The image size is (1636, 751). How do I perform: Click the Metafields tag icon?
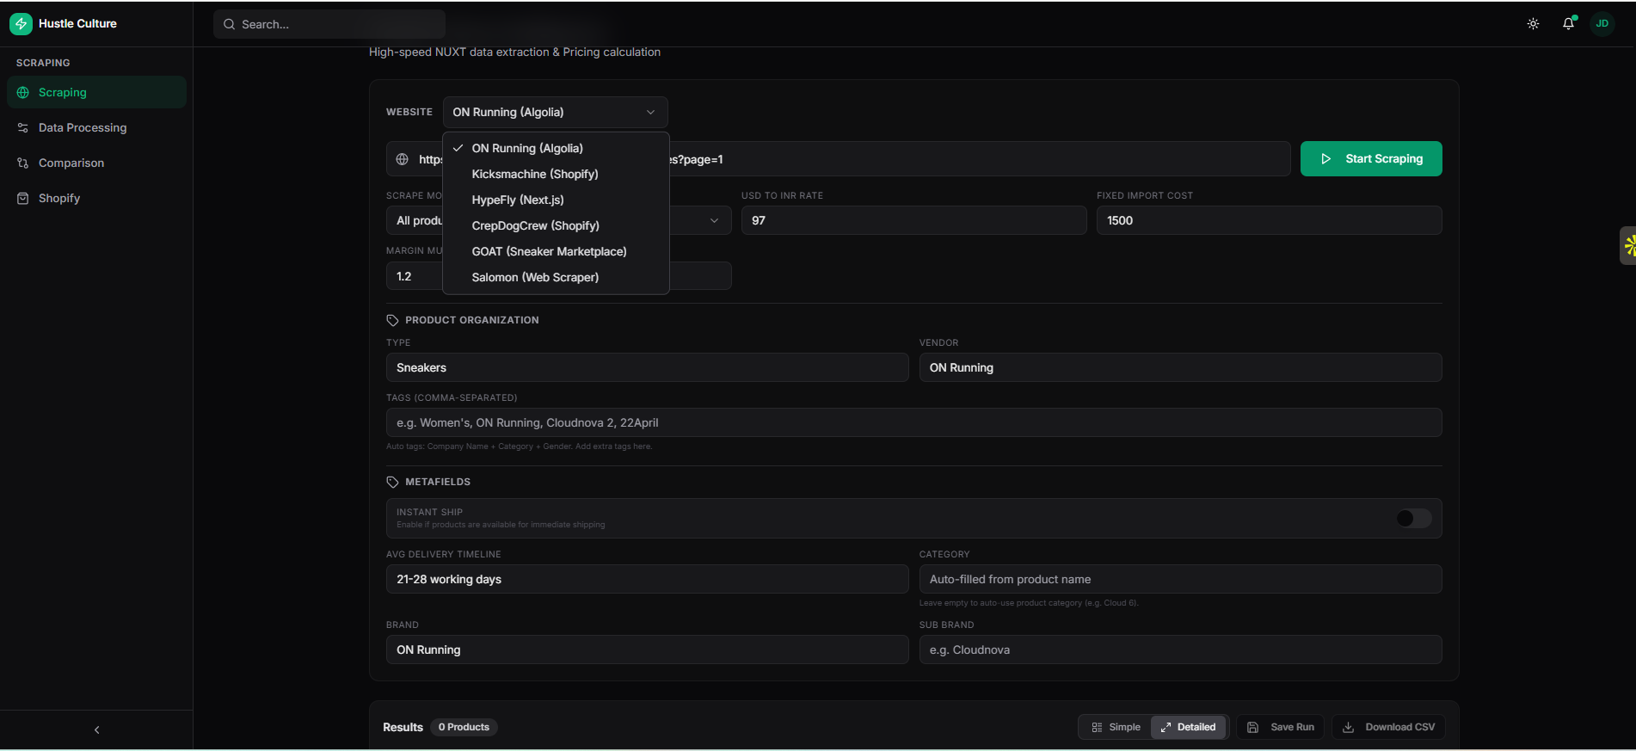pyautogui.click(x=392, y=482)
